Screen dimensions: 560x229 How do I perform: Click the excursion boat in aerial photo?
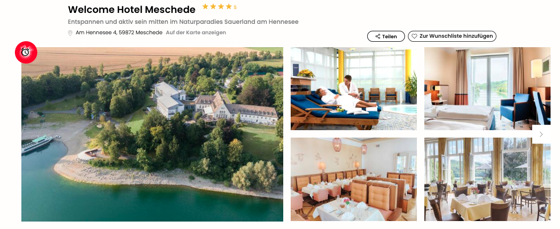click(37, 144)
